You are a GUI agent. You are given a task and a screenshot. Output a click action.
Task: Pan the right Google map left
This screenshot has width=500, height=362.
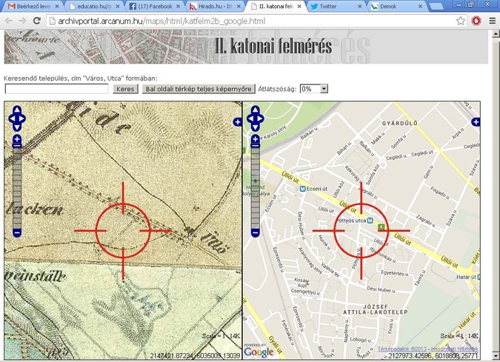click(x=250, y=119)
